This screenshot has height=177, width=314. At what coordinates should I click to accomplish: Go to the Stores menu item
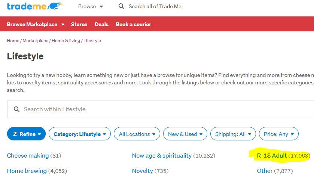(79, 24)
